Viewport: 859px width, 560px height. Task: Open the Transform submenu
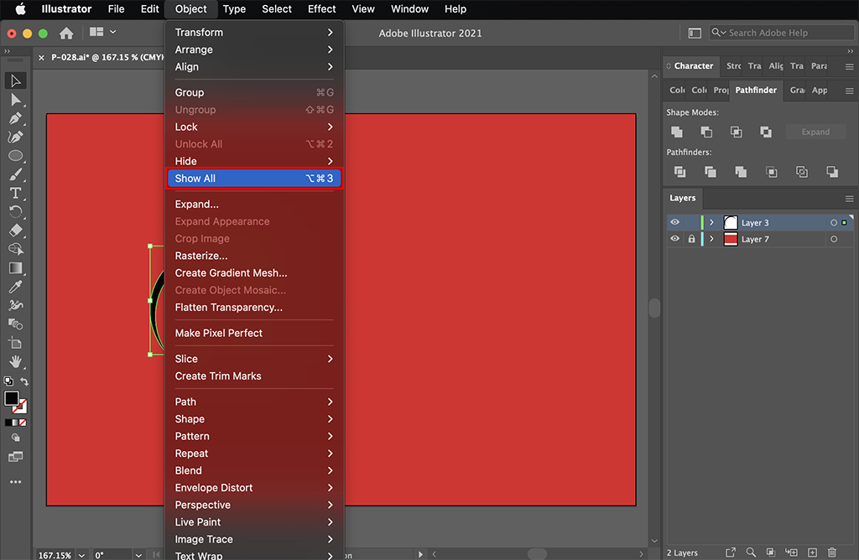click(x=254, y=33)
